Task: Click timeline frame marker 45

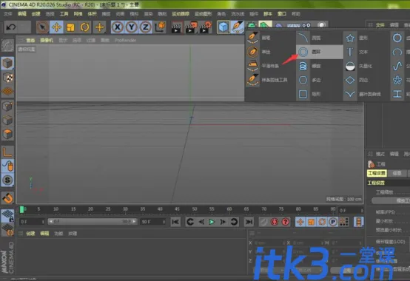Action: click(x=177, y=209)
